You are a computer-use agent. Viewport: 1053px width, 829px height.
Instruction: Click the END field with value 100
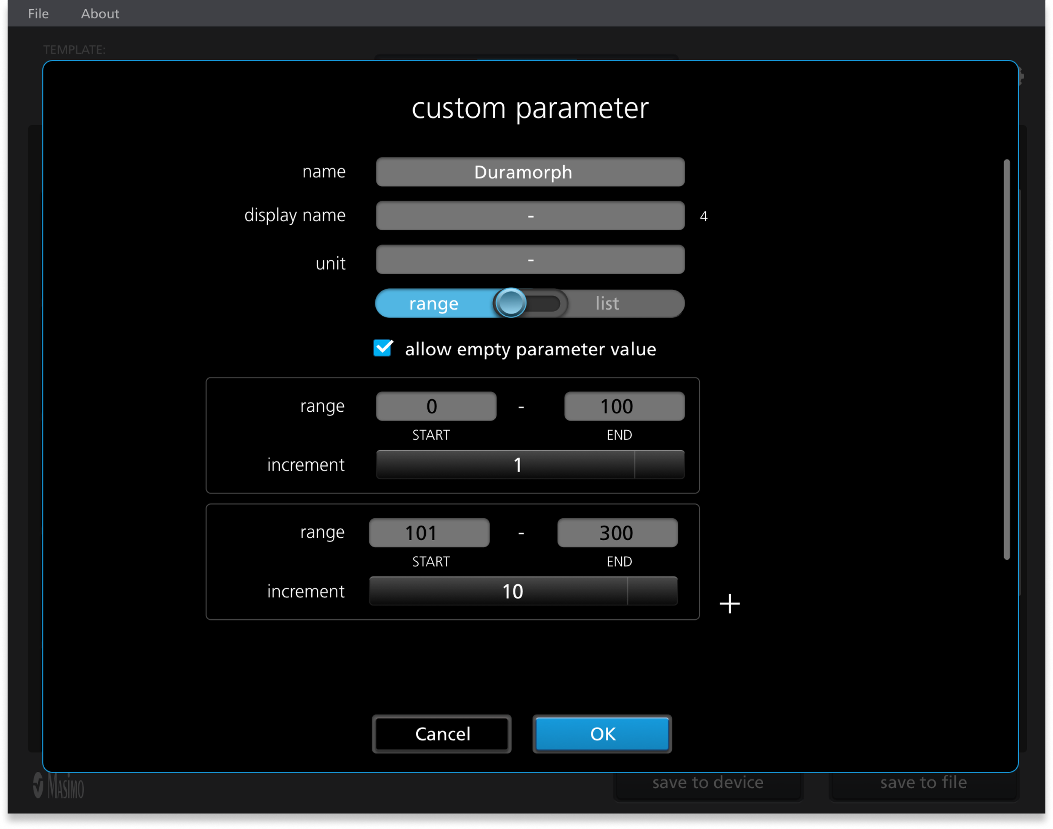point(624,406)
